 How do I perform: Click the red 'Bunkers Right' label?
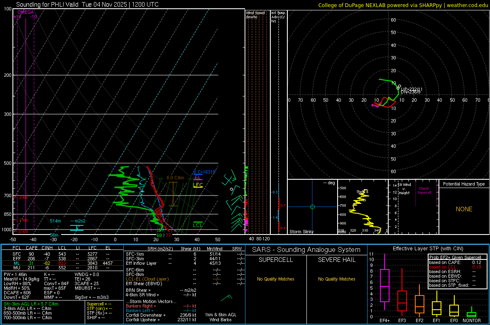pyautogui.click(x=140, y=306)
